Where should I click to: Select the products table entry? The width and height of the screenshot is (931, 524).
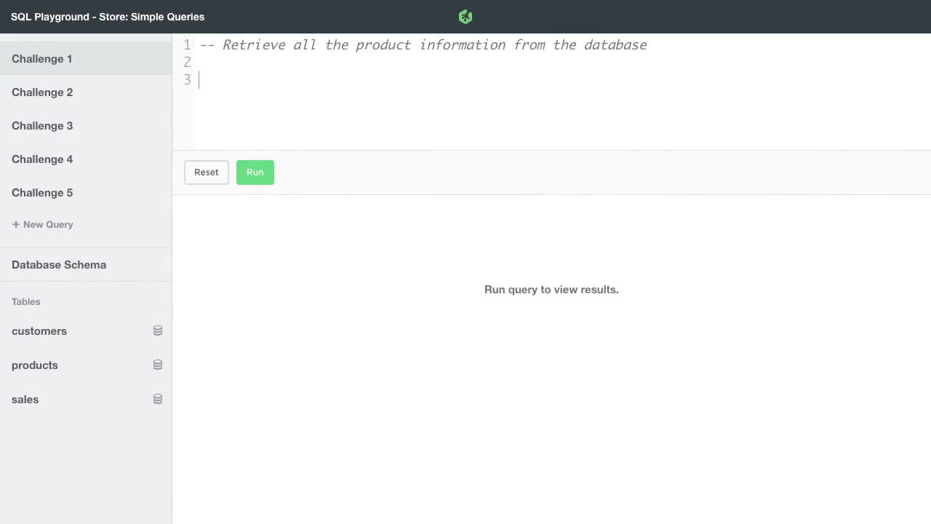tap(35, 365)
